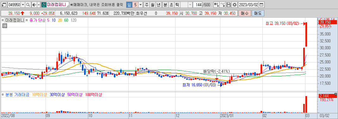The width and height of the screenshot is (338, 119).
Task: Click the candle count field showing 144
Action: tap(197, 5)
